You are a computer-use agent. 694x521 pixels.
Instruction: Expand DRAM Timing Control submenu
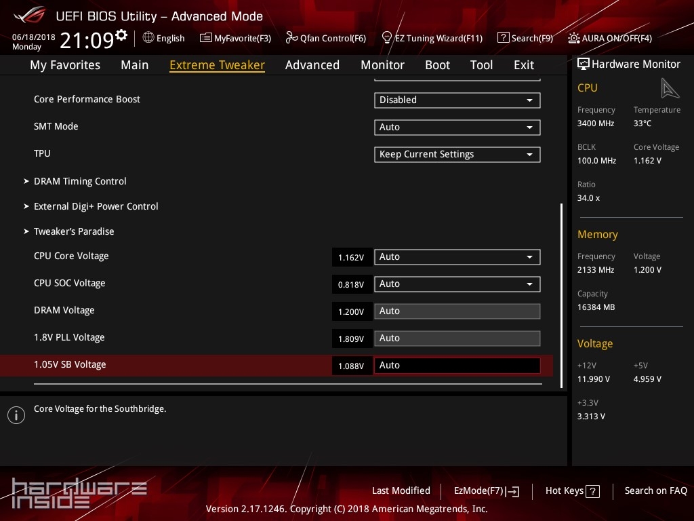80,181
